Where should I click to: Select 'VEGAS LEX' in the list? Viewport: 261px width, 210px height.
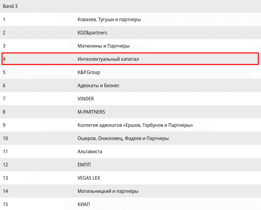[89, 178]
